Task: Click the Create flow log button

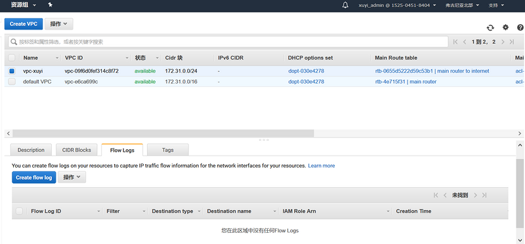Action: [34, 177]
